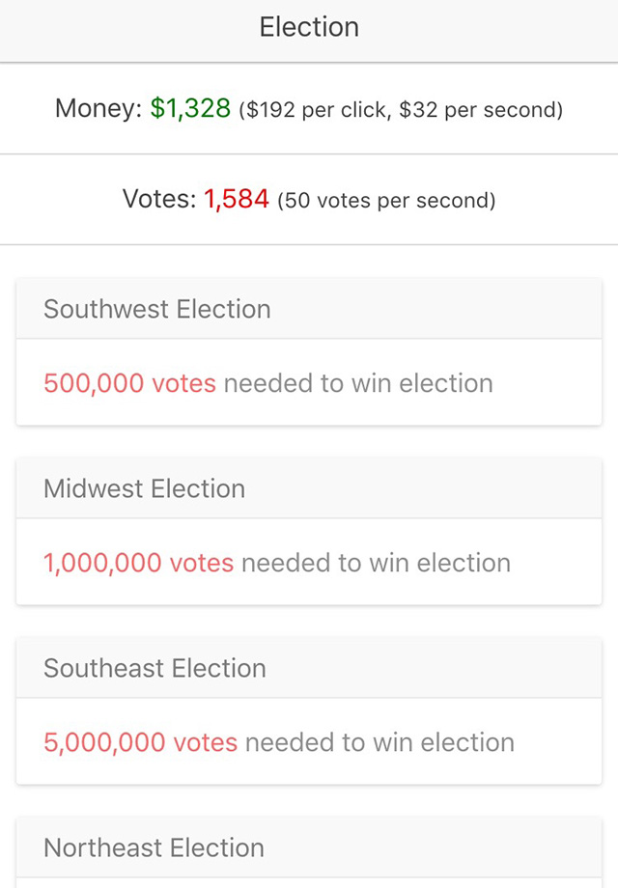Click the word "votes" after 5,000,000
Screen dimensions: 618x888
[x=205, y=742]
